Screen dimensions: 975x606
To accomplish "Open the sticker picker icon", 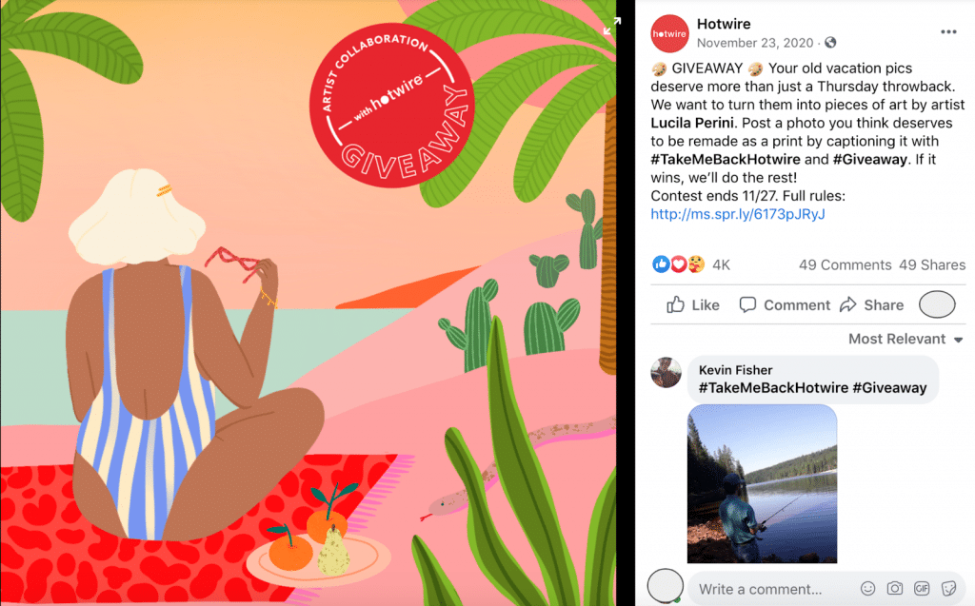I will point(948,588).
